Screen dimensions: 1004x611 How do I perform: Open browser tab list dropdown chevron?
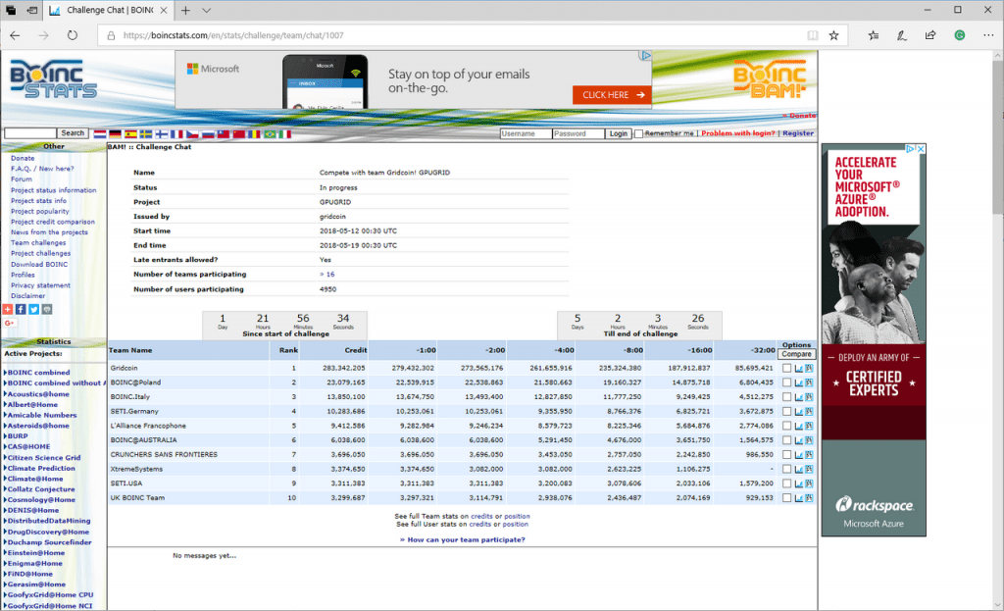point(206,10)
